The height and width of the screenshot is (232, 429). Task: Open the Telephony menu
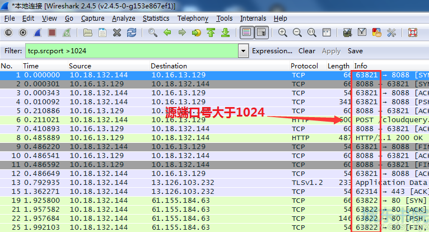coord(193,18)
